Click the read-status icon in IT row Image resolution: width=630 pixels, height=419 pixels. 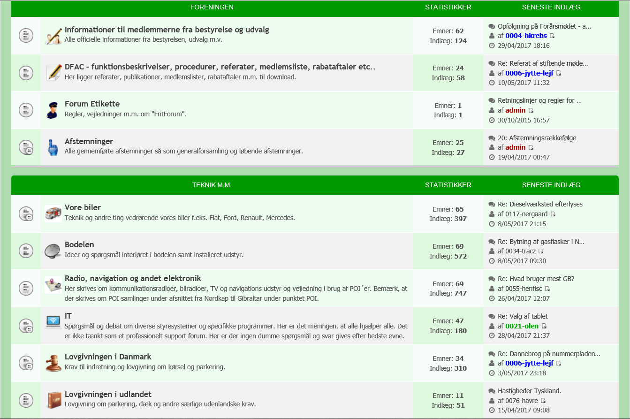[x=26, y=326]
